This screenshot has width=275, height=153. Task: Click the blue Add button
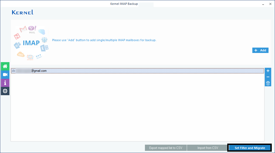point(260,50)
